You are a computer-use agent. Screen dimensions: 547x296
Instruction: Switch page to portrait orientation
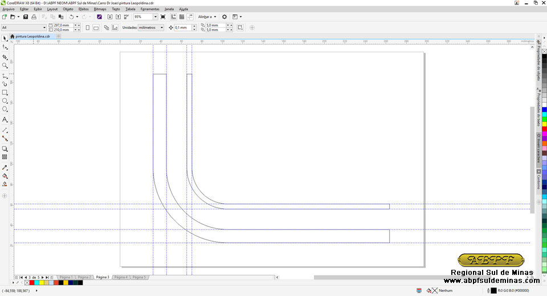87,27
